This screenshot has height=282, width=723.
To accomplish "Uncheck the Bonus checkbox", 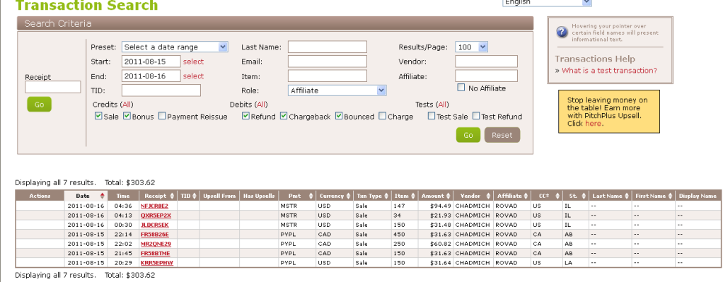I will click(127, 116).
